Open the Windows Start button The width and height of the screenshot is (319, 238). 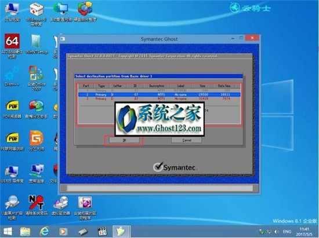(x=8, y=231)
